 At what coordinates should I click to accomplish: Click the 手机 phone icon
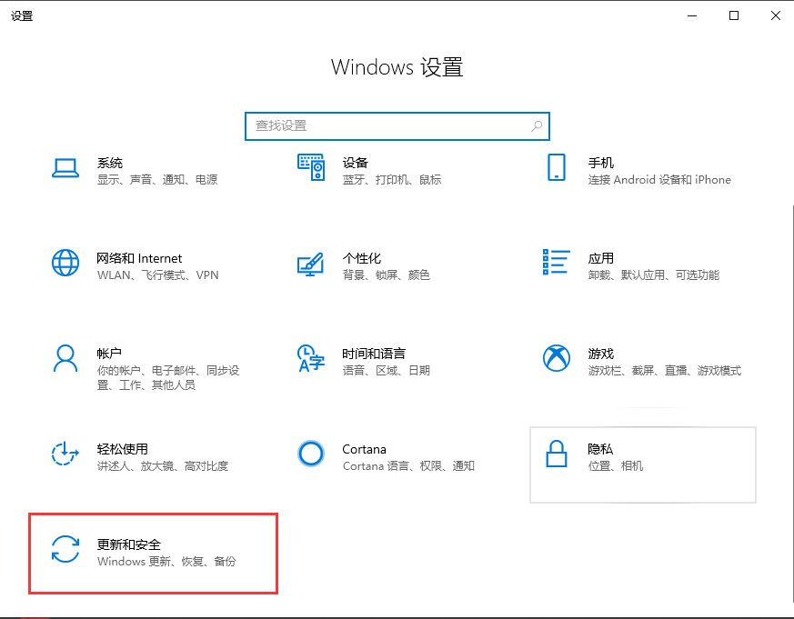coord(557,167)
